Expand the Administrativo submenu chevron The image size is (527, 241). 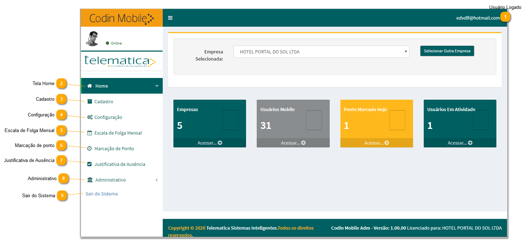[157, 180]
